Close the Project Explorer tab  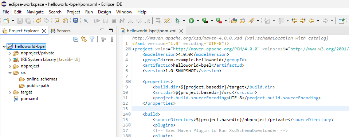tap(44, 31)
